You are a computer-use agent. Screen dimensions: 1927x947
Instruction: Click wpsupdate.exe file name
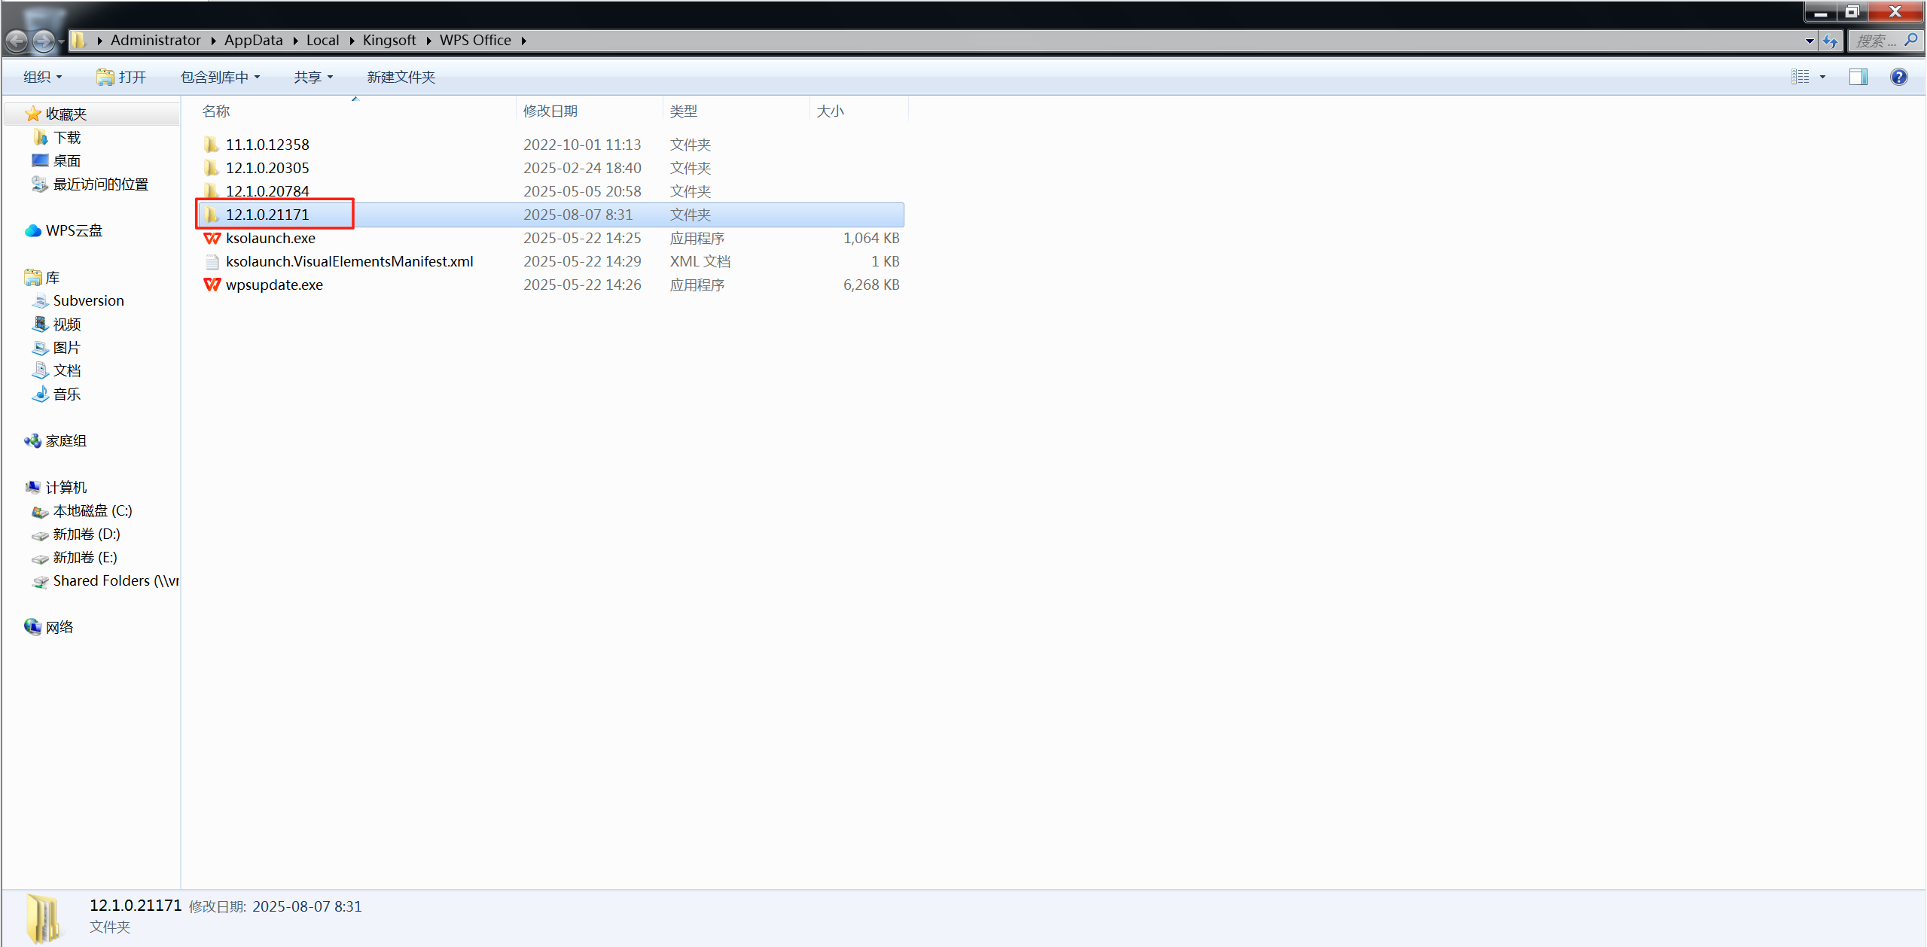274,285
